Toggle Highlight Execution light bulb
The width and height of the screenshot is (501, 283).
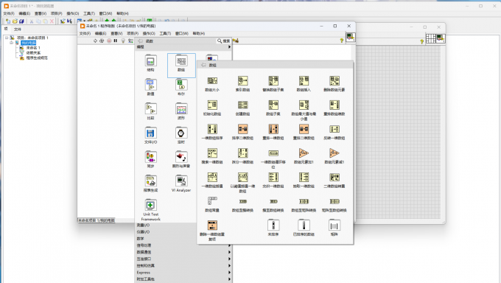[x=123, y=41]
